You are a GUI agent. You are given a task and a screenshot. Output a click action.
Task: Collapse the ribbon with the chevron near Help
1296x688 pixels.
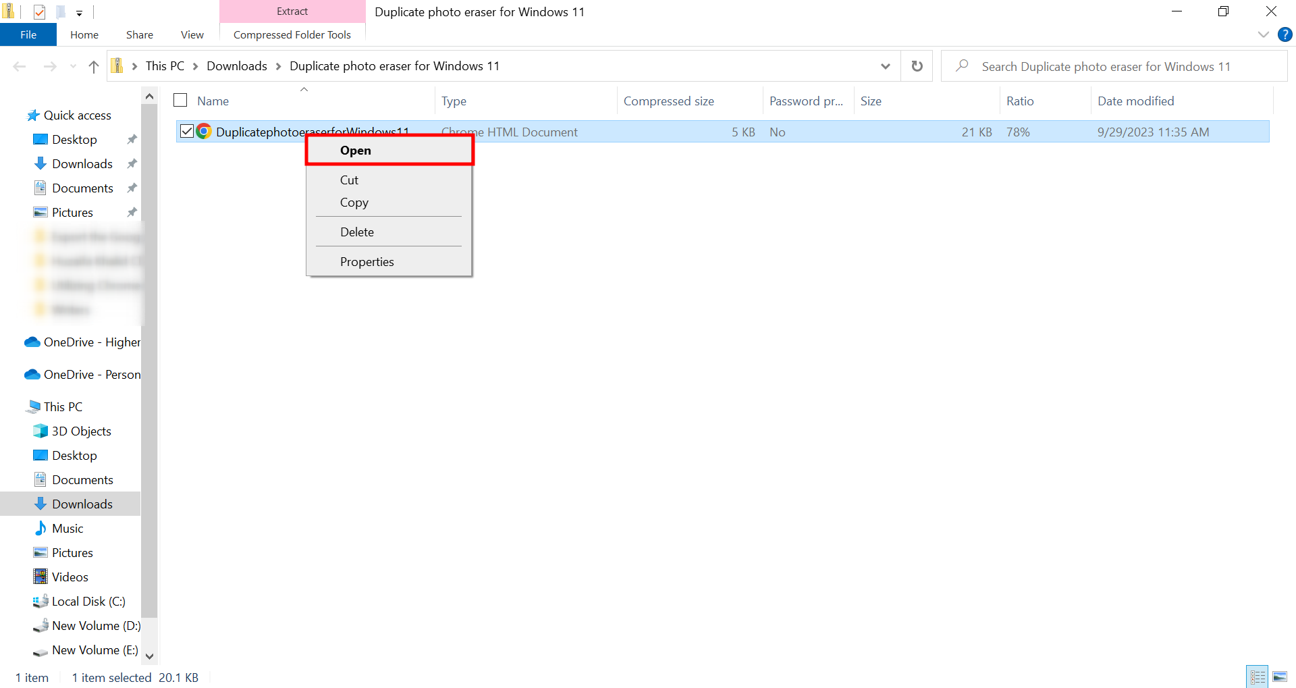point(1263,34)
